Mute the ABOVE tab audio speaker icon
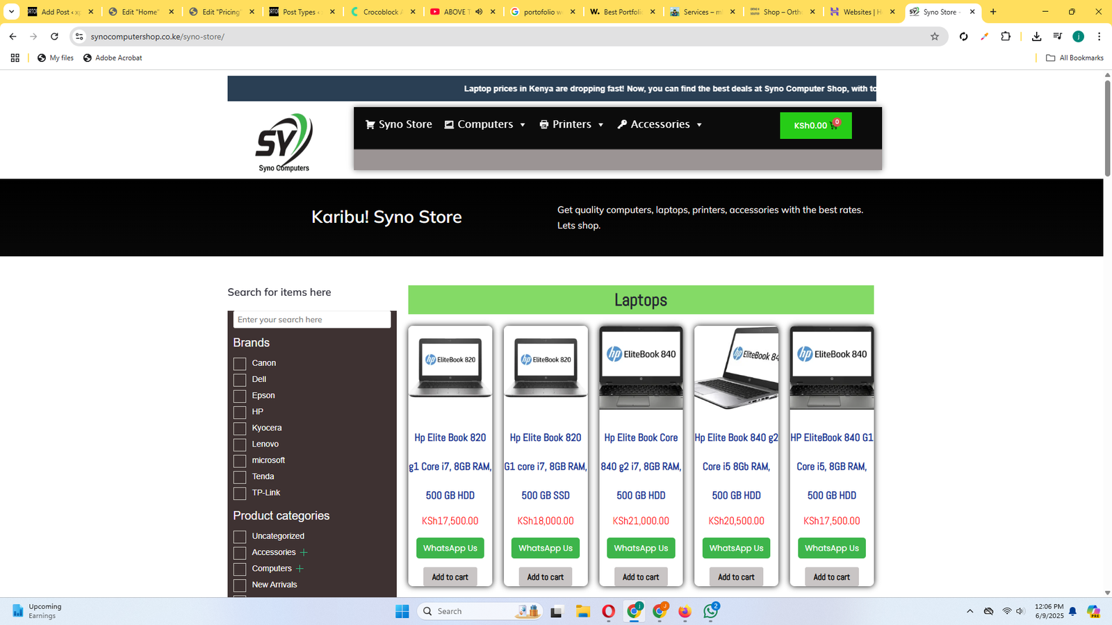 point(479,12)
